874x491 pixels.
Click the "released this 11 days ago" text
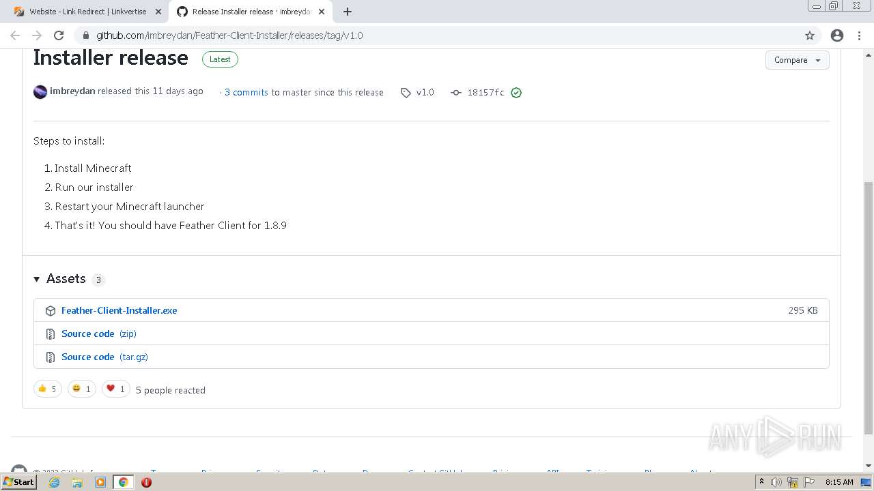150,91
